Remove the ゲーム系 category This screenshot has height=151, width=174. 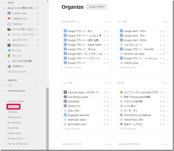[x=166, y=22]
